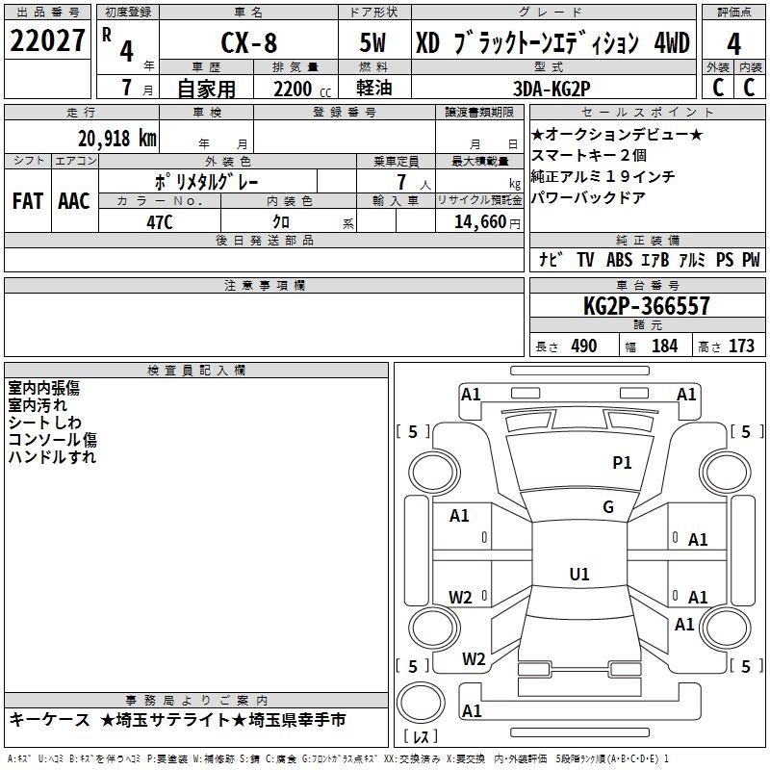Image resolution: width=770 pixels, height=770 pixels.
Task: Click the color number 47C
Action: [160, 222]
